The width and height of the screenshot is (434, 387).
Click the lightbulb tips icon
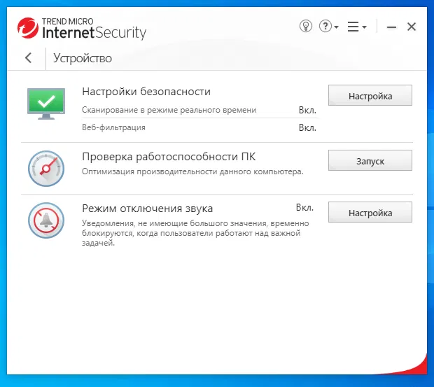coord(306,27)
